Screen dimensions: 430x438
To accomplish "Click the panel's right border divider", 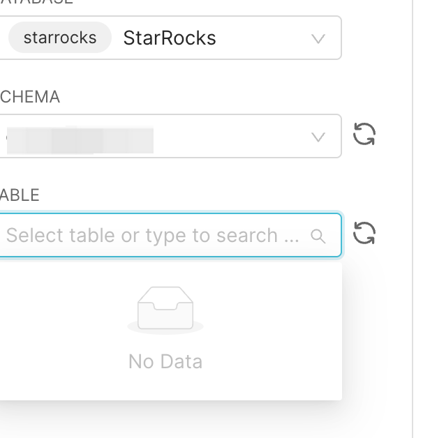I will tap(413, 219).
